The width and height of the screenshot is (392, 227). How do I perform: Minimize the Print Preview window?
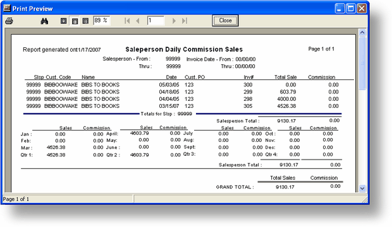340,8
